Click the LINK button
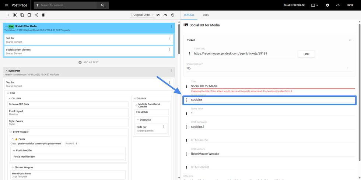361x180 pixels. click(x=306, y=54)
